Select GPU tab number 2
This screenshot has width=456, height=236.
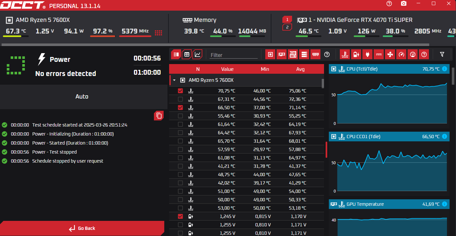click(x=287, y=27)
